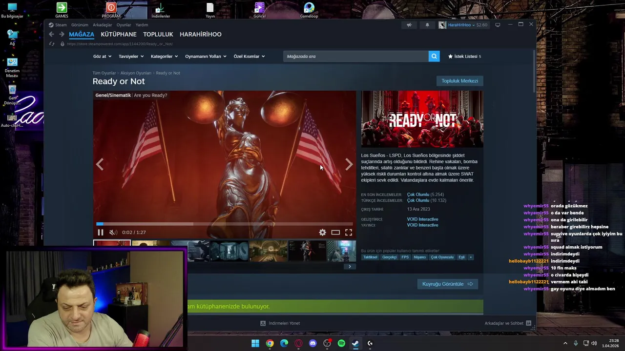Launch Microsoft Edge from taskbar
This screenshot has height=351, width=625.
(x=284, y=343)
